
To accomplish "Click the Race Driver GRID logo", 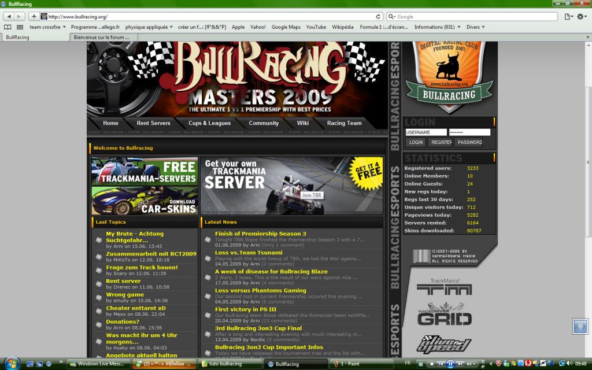I will pos(445,314).
